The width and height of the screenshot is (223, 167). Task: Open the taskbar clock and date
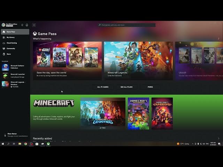coord(213,144)
